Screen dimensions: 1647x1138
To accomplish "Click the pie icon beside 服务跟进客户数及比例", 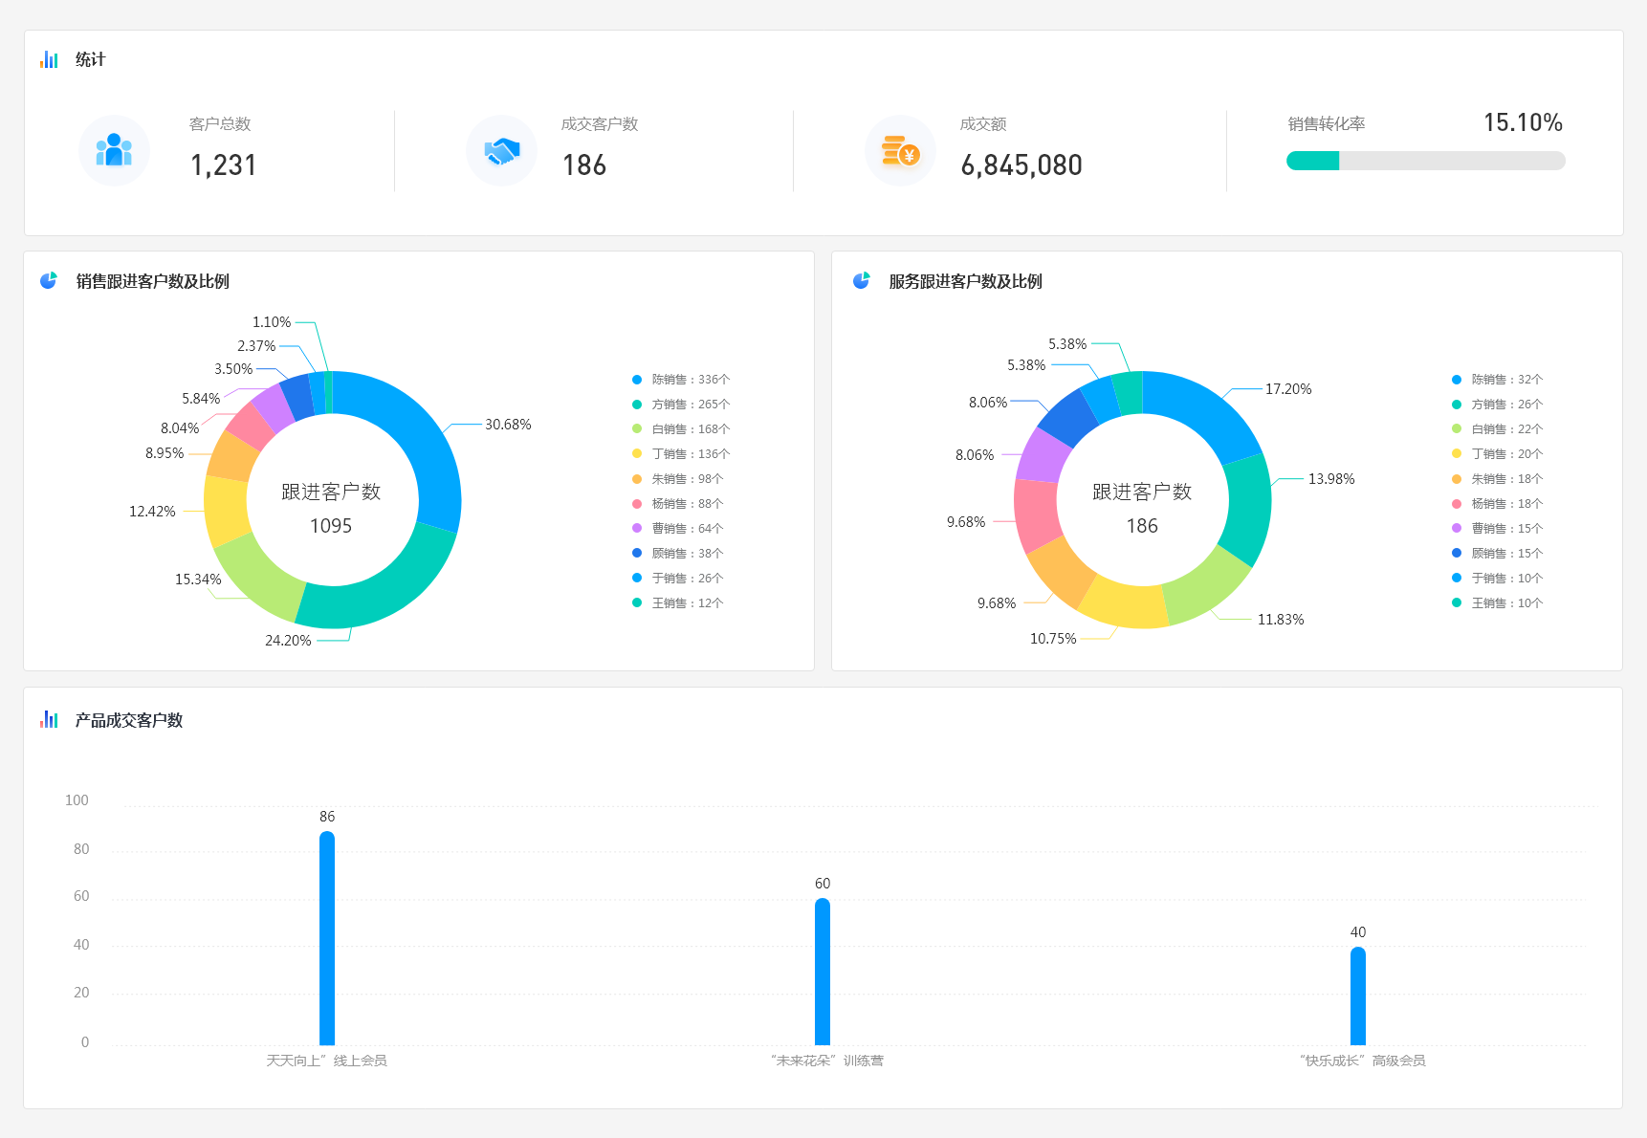I will coord(862,280).
